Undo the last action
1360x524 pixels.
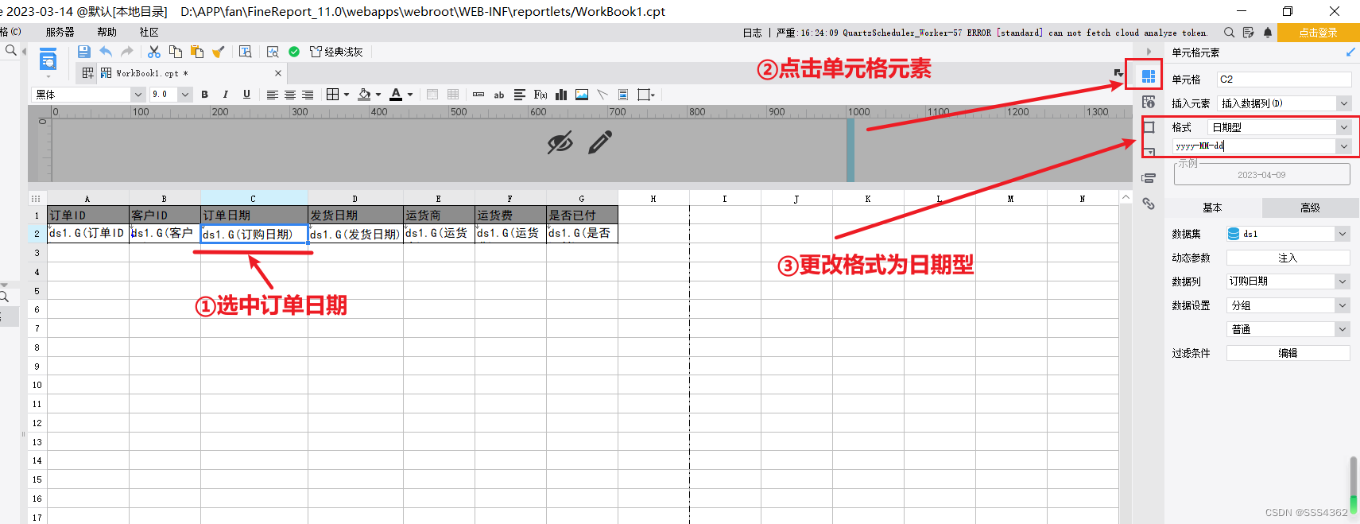point(106,52)
